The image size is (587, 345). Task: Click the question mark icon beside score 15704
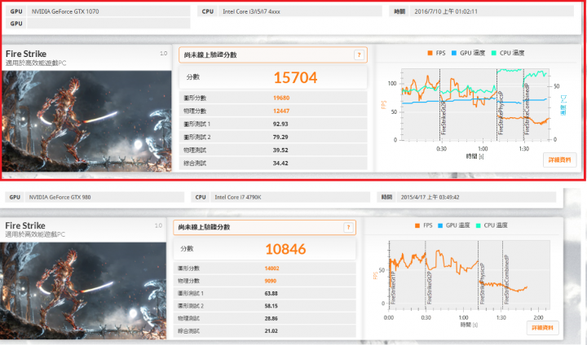(x=359, y=55)
